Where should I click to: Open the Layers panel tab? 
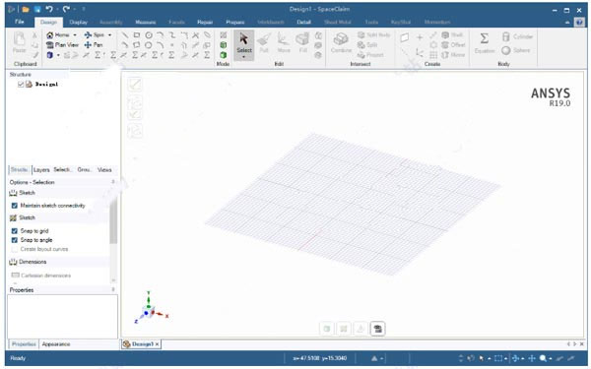[41, 170]
